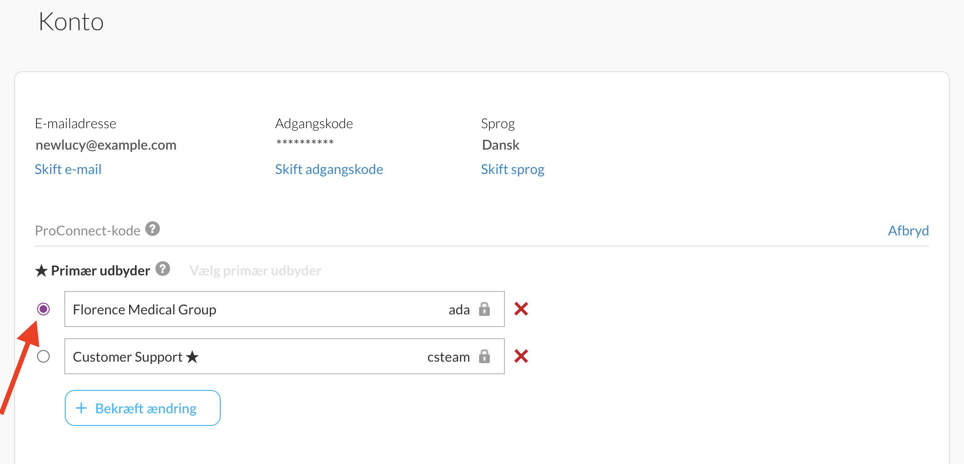Confirm change with Bekræft ændring button
Viewport: 964px width, 464px height.
(143, 408)
